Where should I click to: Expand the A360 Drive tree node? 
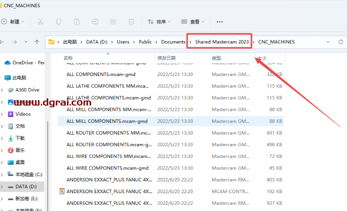[2, 90]
